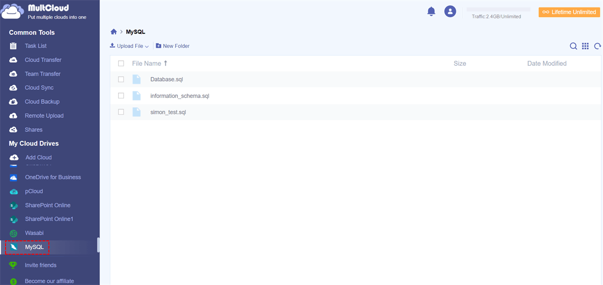
Task: Switch to grid view icon
Action: pyautogui.click(x=585, y=46)
